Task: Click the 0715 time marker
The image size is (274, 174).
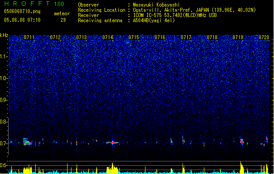Action: [134, 37]
